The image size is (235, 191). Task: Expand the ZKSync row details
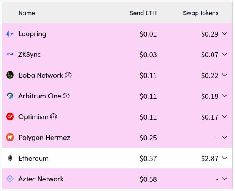point(225,54)
